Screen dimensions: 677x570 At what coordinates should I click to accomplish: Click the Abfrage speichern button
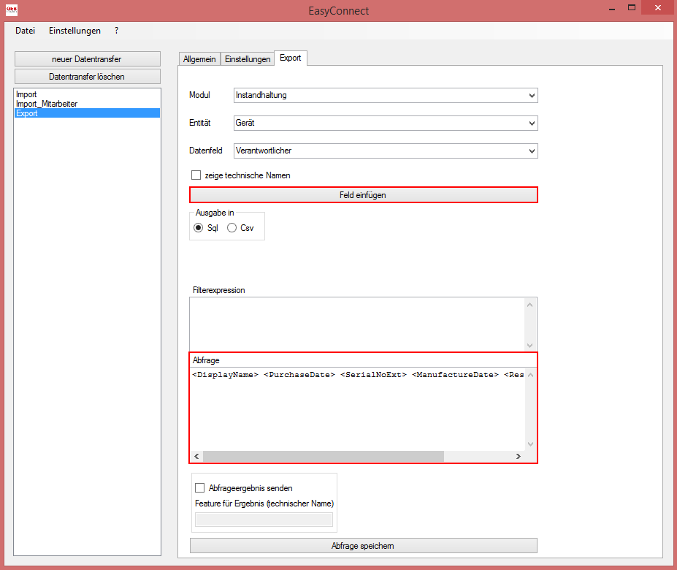click(x=363, y=545)
